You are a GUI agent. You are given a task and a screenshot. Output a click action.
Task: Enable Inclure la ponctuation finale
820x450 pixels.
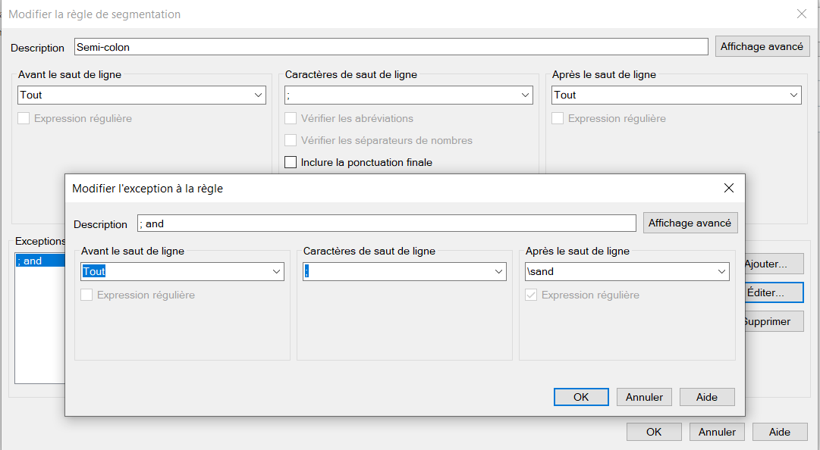(x=291, y=162)
